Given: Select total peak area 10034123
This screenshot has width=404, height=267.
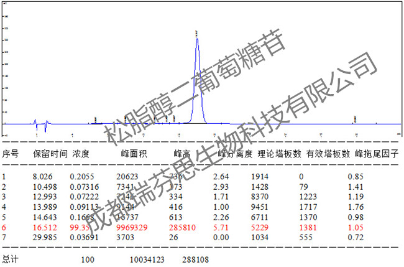Looking at the screenshot, I should 147,260.
